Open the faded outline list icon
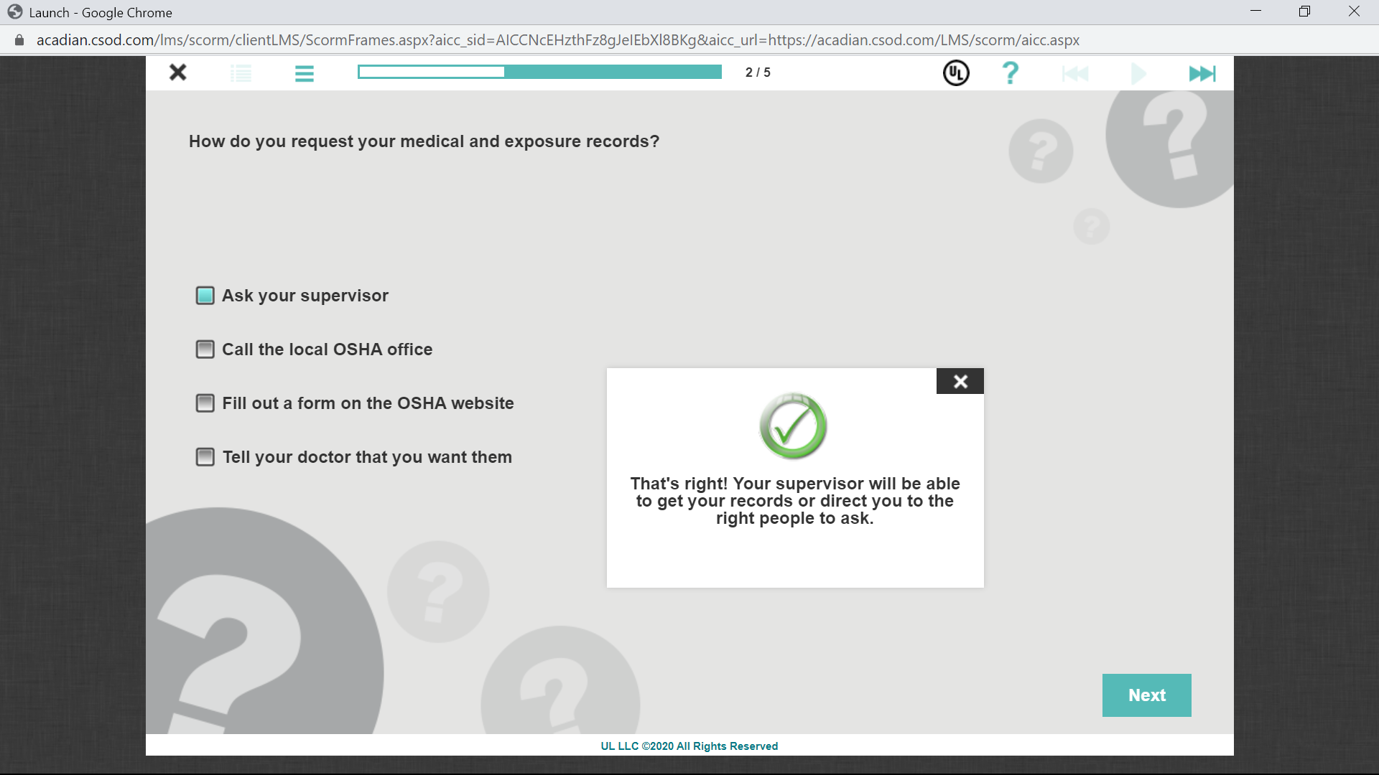This screenshot has height=775, width=1379. [x=241, y=73]
